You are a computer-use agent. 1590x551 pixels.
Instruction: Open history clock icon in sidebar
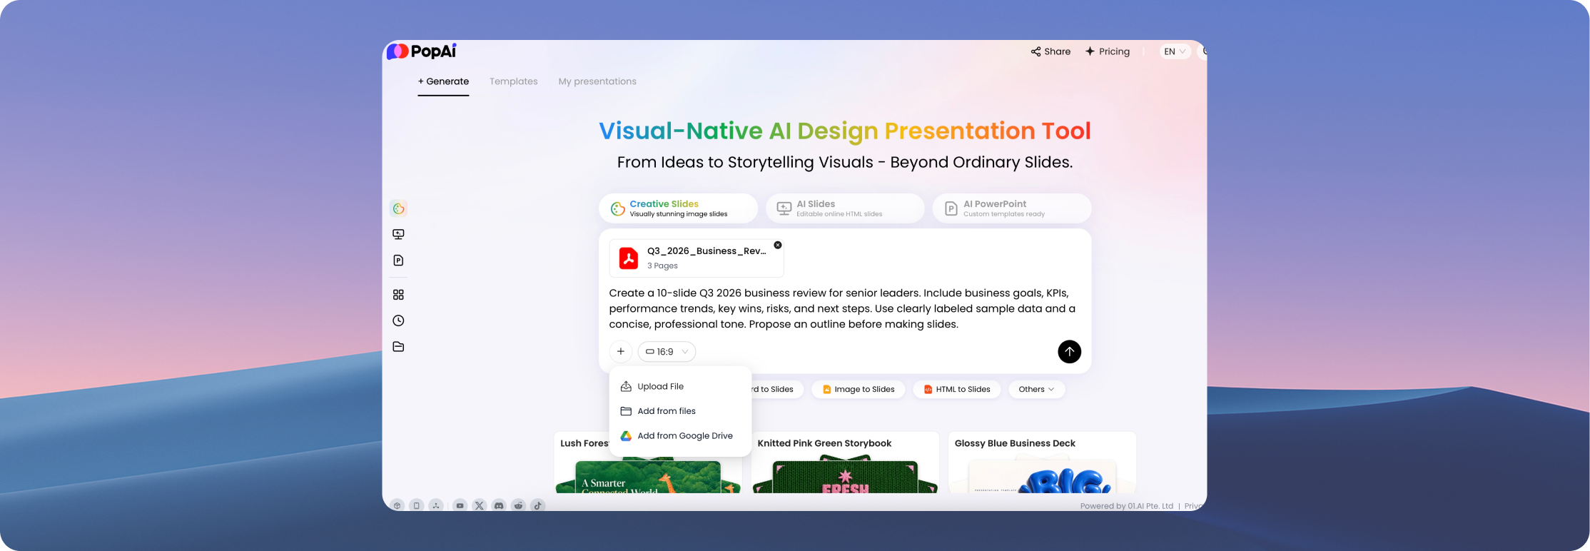398,320
